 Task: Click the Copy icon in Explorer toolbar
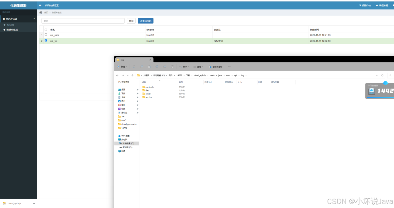[142, 67]
